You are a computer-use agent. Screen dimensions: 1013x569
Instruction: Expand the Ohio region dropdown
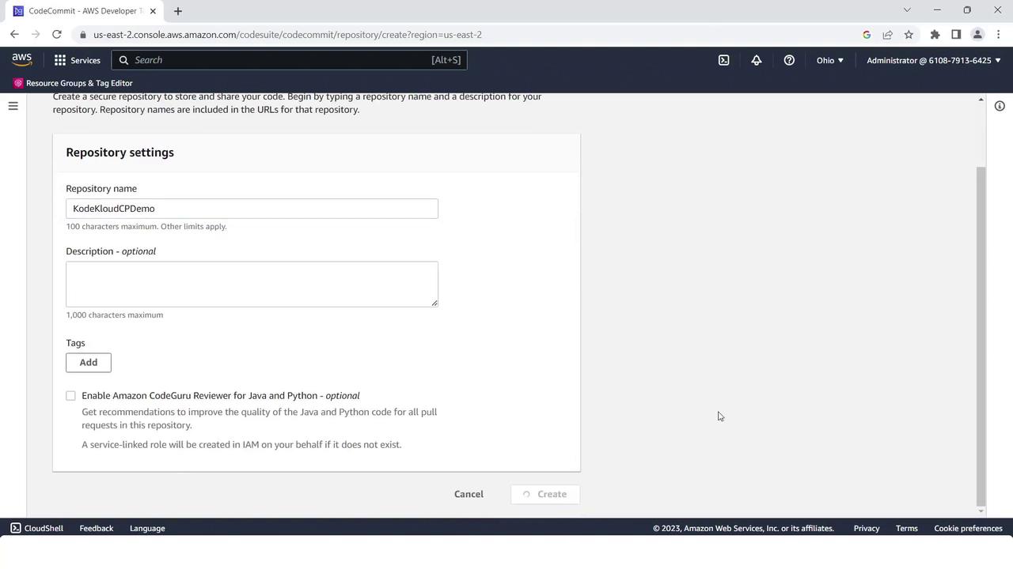point(829,60)
